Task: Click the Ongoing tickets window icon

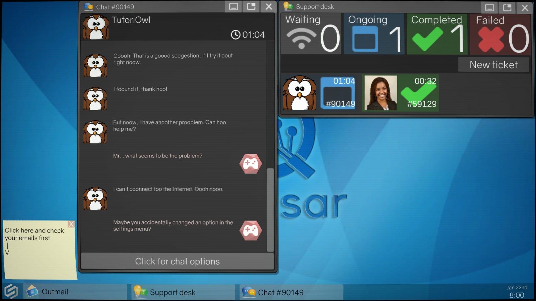Action: click(365, 39)
